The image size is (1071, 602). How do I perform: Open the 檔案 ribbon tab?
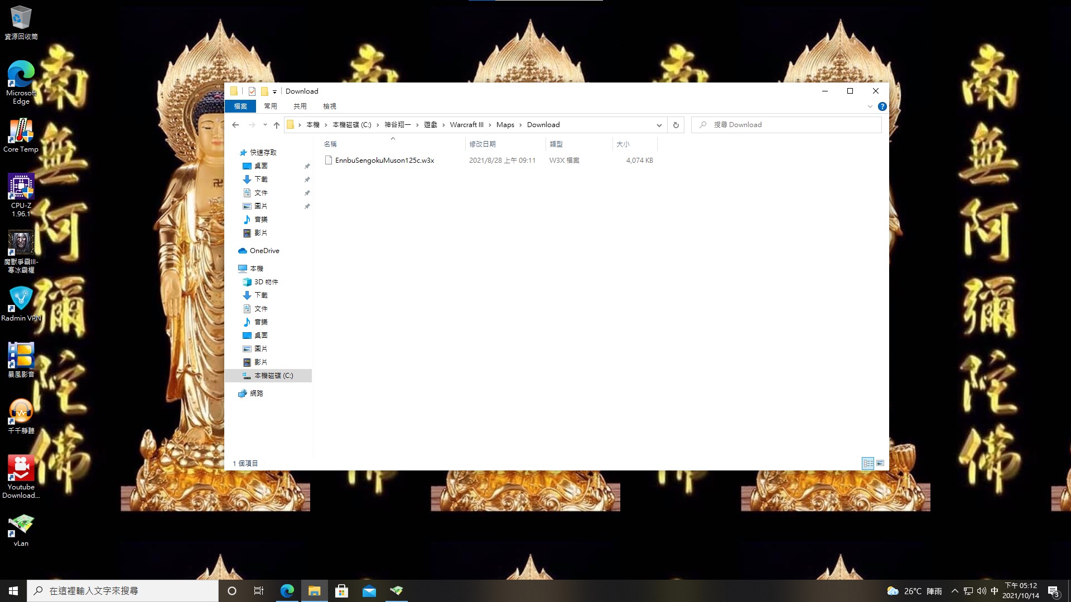(240, 106)
